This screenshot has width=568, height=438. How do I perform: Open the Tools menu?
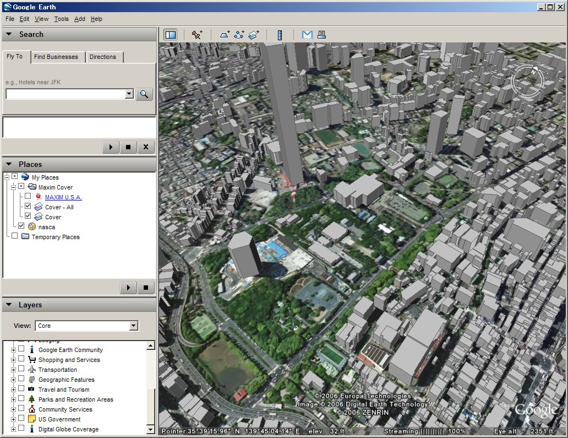click(61, 19)
